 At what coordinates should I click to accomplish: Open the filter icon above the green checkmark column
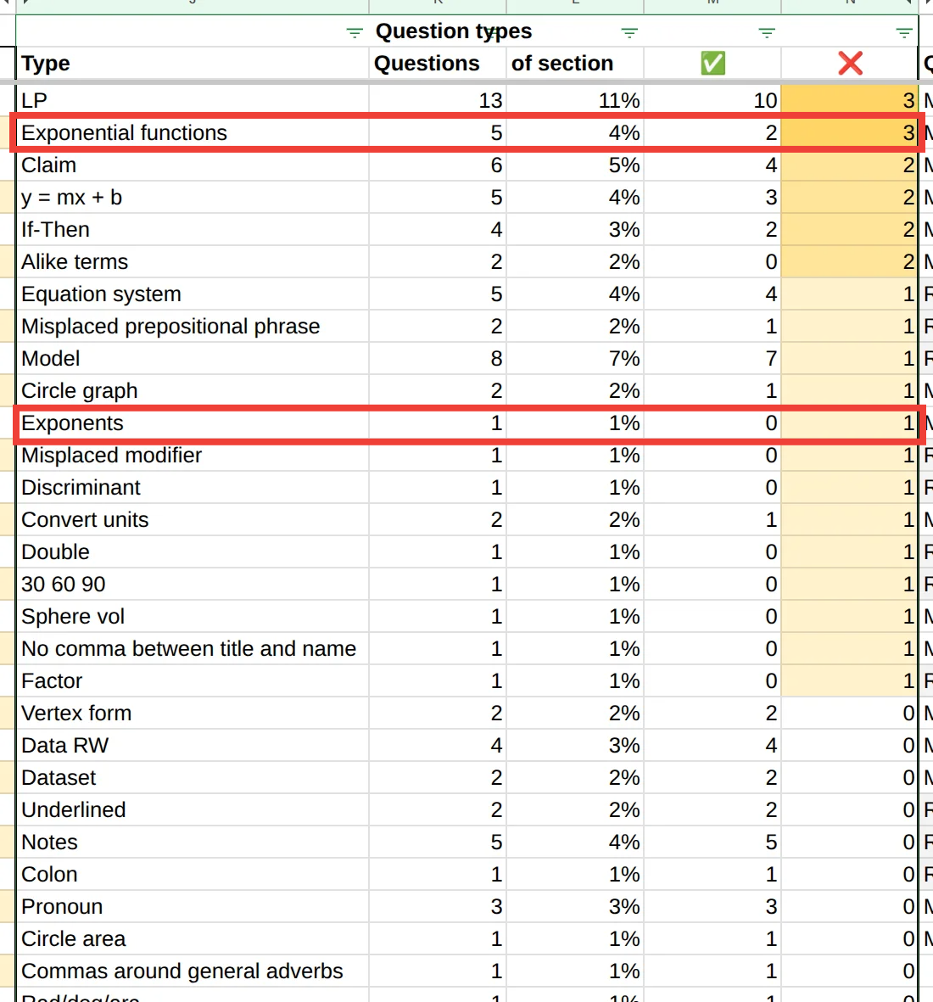(767, 32)
